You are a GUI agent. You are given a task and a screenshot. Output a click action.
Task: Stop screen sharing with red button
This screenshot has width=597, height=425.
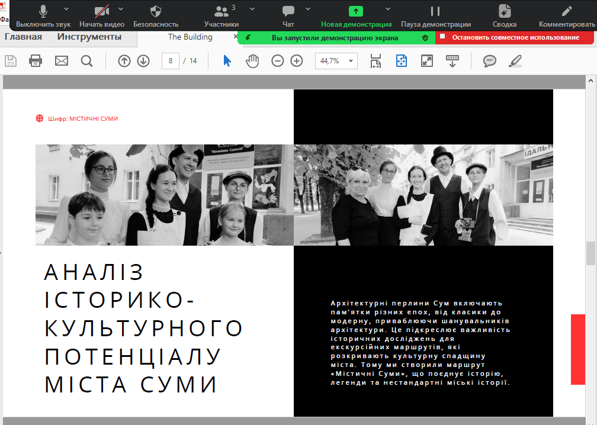514,37
